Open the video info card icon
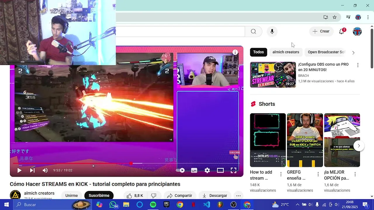Image resolution: width=374 pixels, height=210 pixels. click(x=235, y=52)
